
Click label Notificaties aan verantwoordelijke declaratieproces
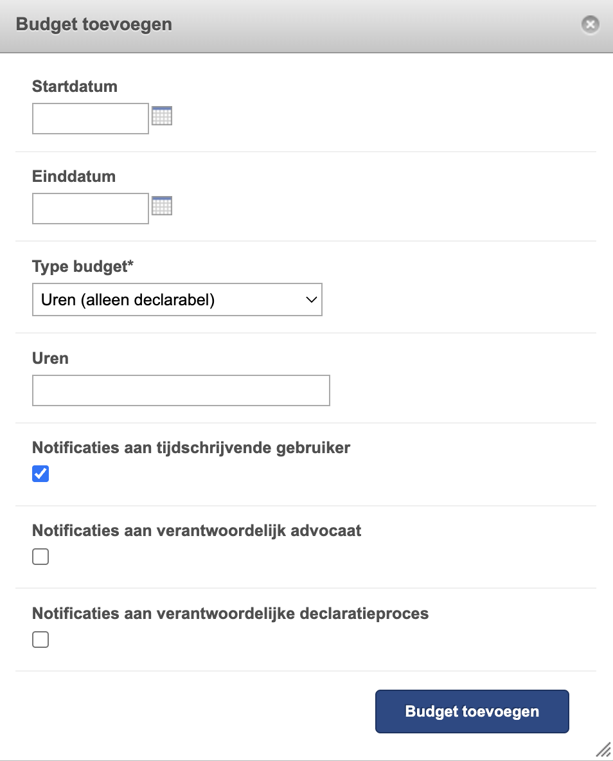(230, 613)
